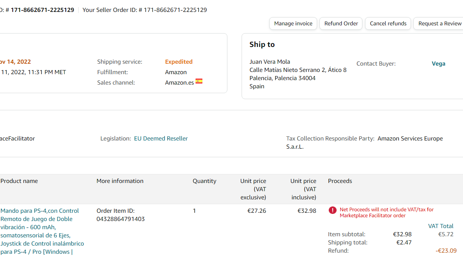The image size is (463, 256).
Task: Click the Expedited shipping service text
Action: [x=179, y=62]
